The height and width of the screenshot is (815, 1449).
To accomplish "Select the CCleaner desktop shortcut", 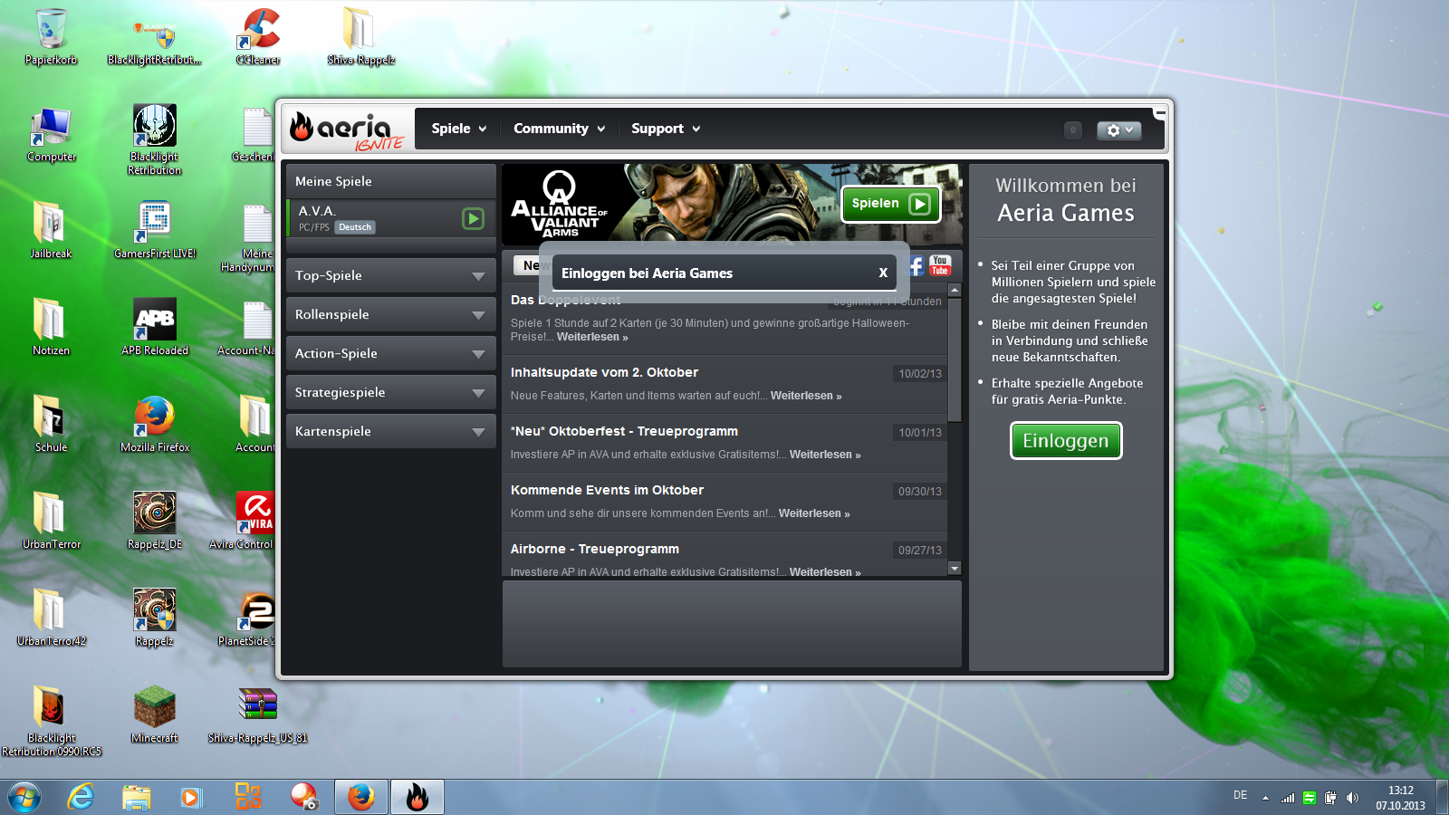I will click(258, 36).
